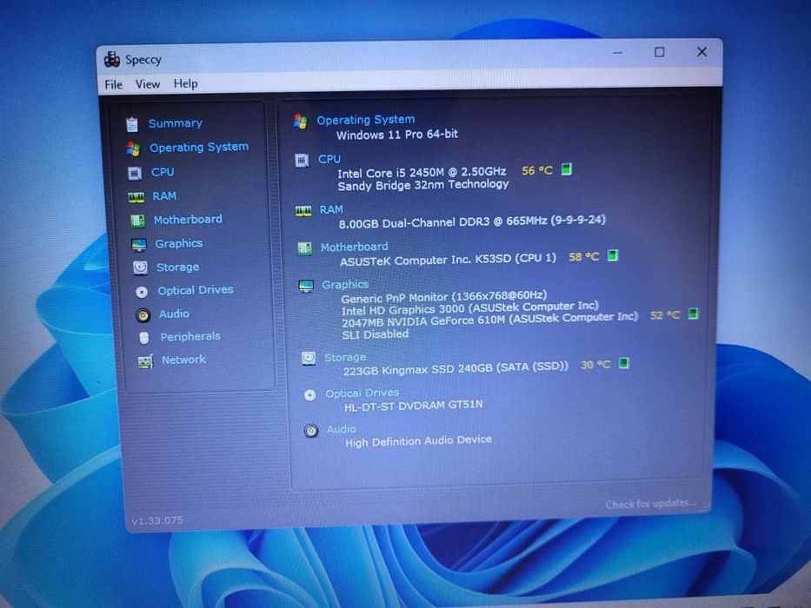Click the motherboard temperature indicator next to 58 °C
811x608 pixels.
[613, 255]
